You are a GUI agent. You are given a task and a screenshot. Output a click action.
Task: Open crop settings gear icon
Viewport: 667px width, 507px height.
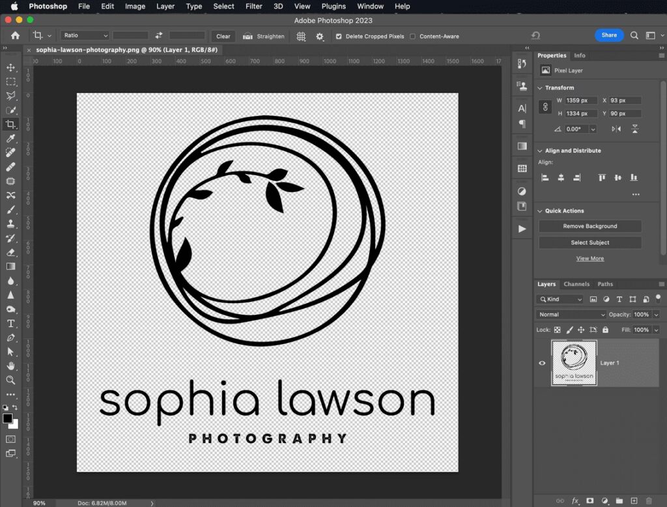(x=319, y=36)
